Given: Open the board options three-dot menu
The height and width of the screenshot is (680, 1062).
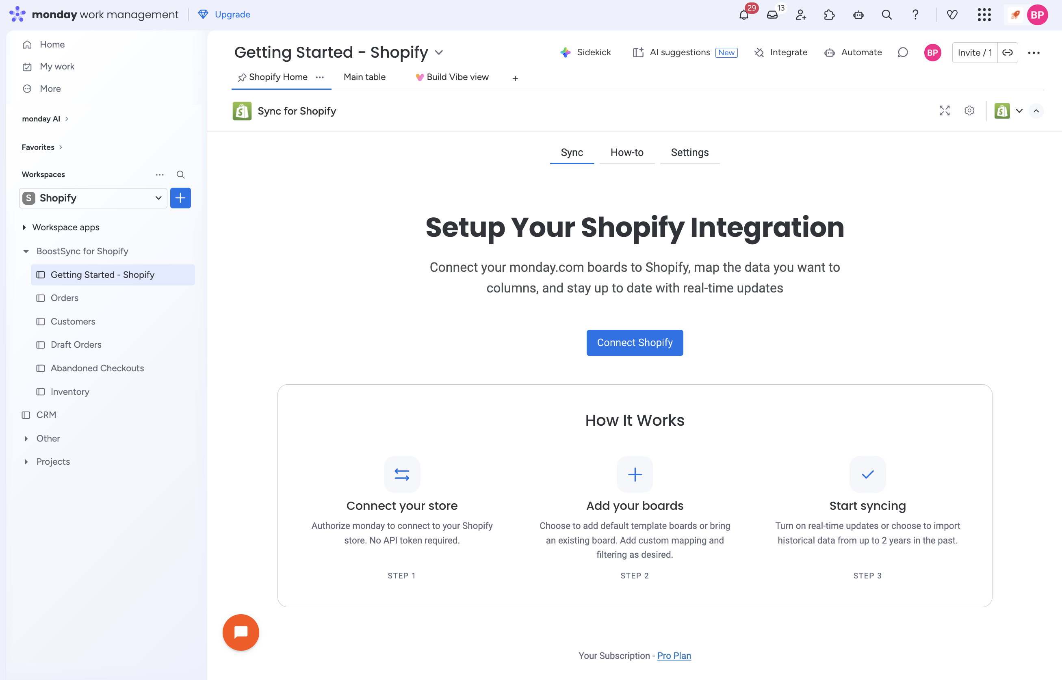Looking at the screenshot, I should click(x=1034, y=52).
